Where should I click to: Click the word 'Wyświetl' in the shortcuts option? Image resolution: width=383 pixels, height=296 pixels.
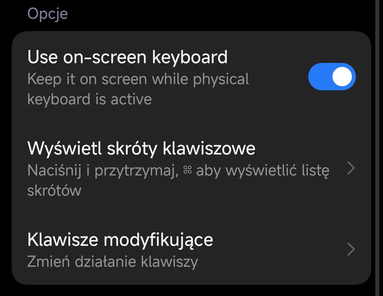click(65, 148)
